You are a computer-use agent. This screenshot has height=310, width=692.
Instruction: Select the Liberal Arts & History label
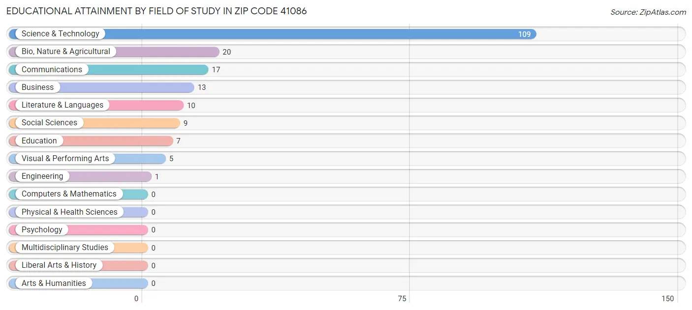click(x=59, y=265)
